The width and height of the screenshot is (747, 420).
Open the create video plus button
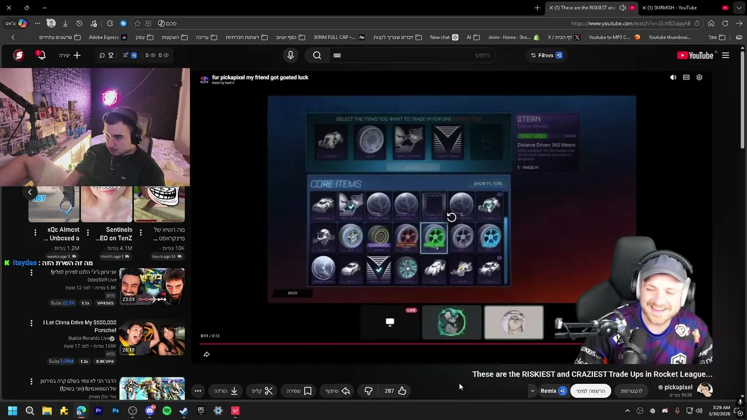click(71, 55)
